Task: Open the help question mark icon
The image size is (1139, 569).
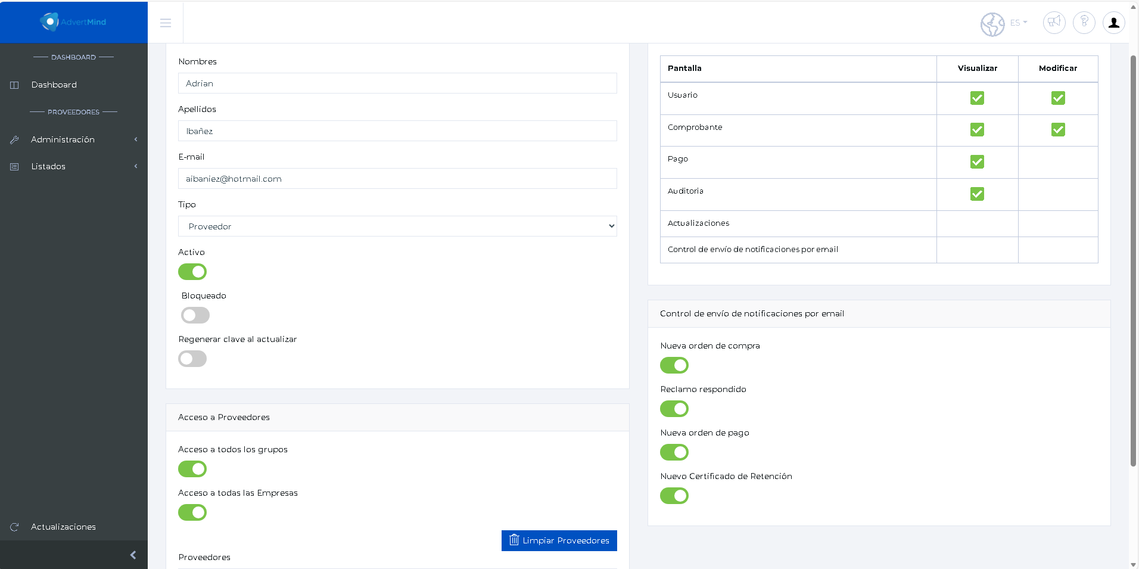Action: pyautogui.click(x=1084, y=23)
